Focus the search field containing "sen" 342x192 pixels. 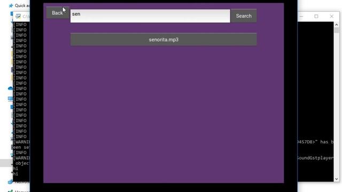click(150, 16)
